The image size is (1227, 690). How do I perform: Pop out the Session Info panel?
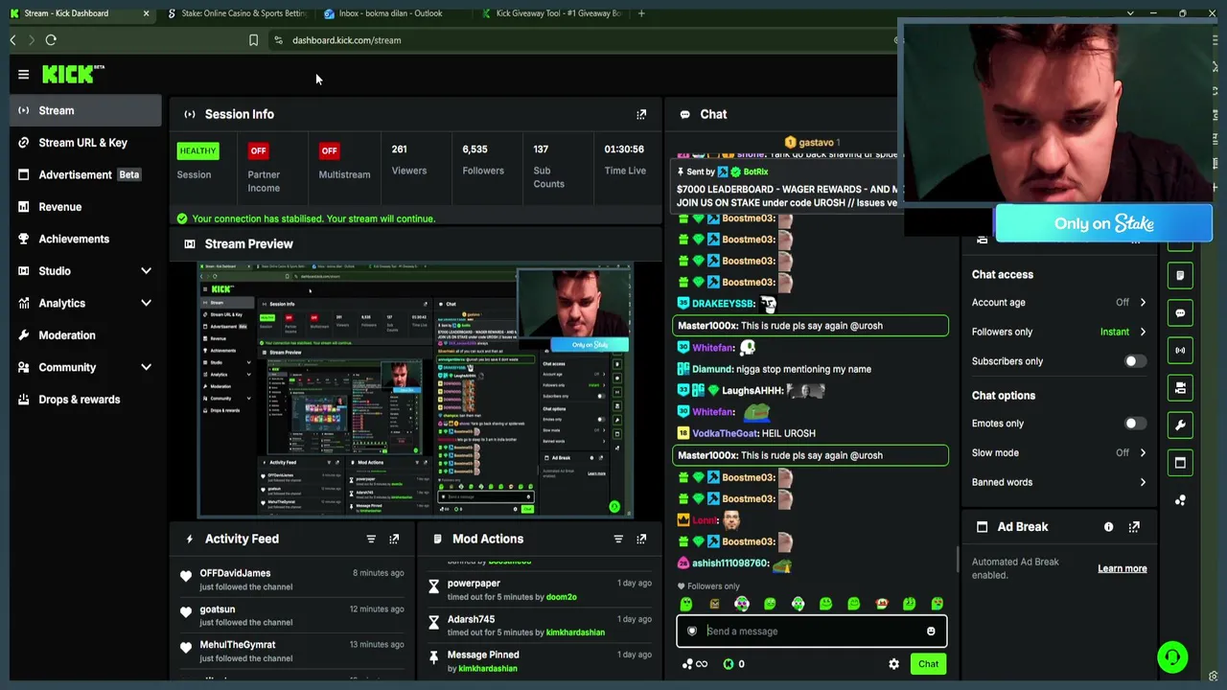[x=641, y=114]
